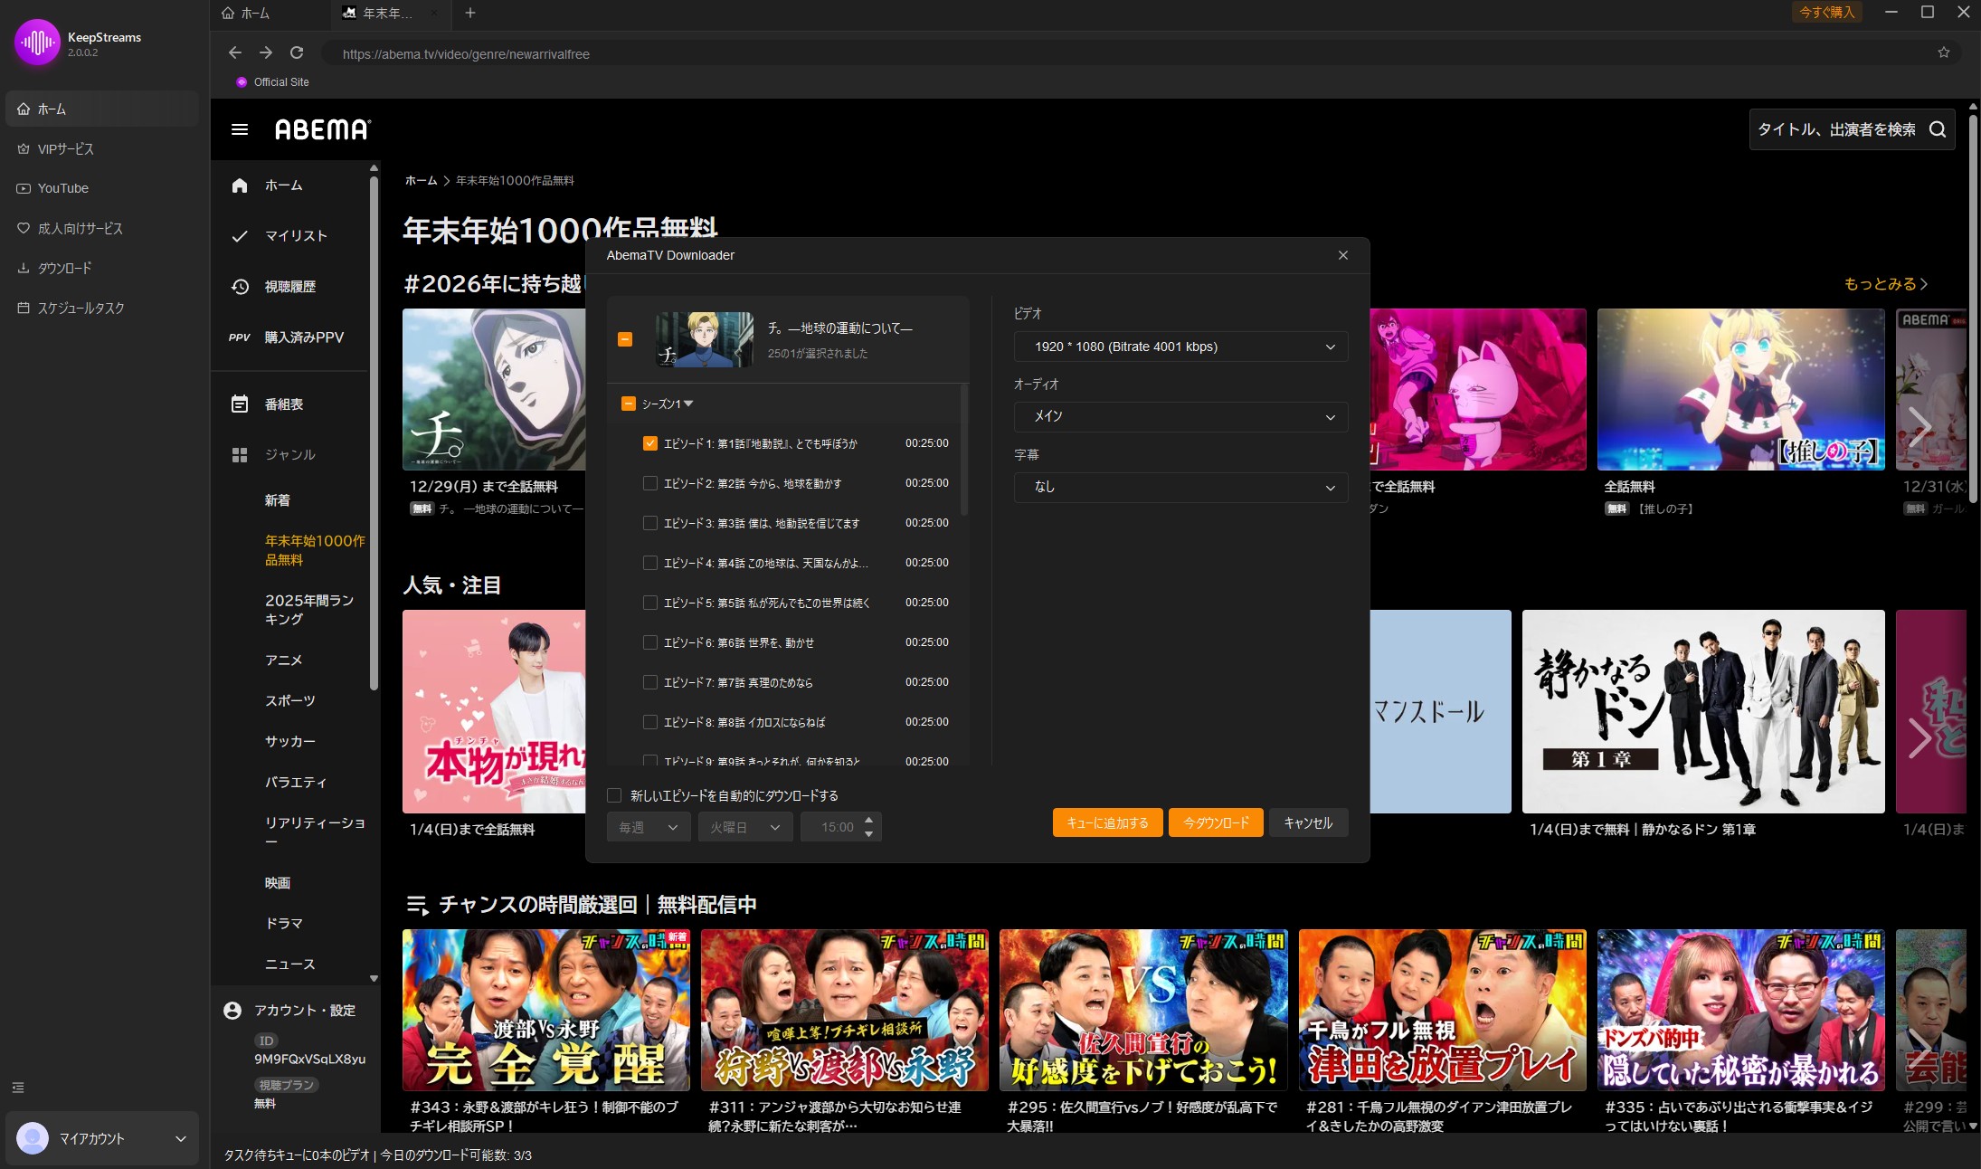Enable automatic download of new episodes
Viewport: 1981px width, 1169px height.
(x=613, y=795)
